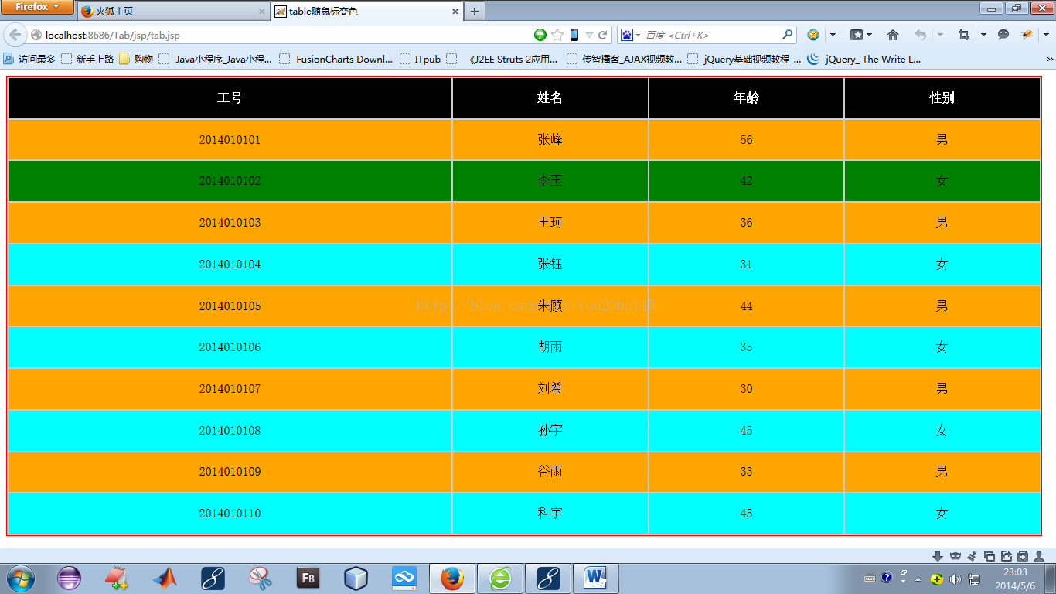Click the 年龄 column header

(746, 98)
